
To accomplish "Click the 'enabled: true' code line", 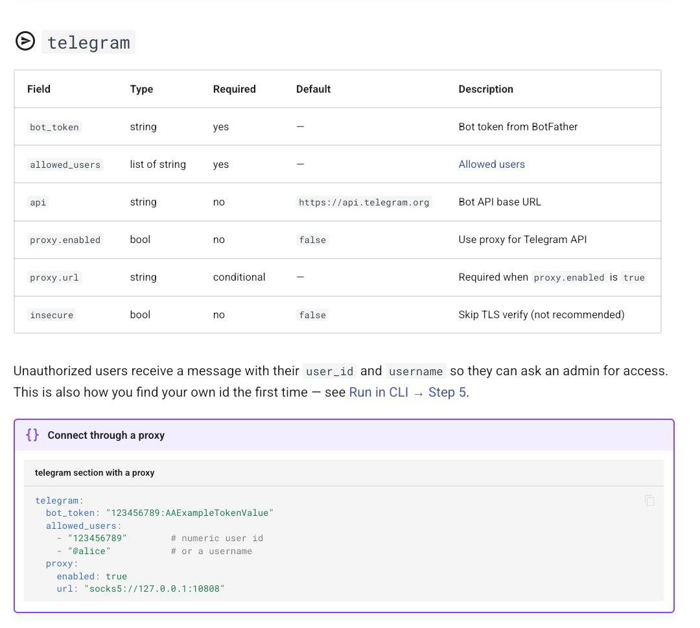I will click(x=91, y=576).
